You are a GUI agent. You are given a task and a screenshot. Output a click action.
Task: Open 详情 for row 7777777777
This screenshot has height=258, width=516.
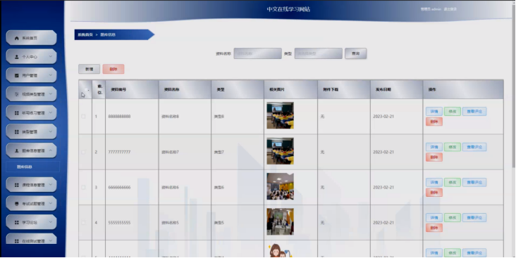click(x=434, y=147)
